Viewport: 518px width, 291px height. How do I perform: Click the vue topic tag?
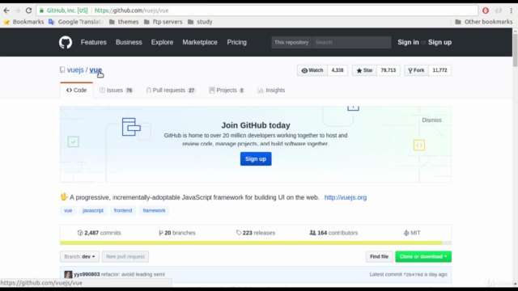[68, 210]
